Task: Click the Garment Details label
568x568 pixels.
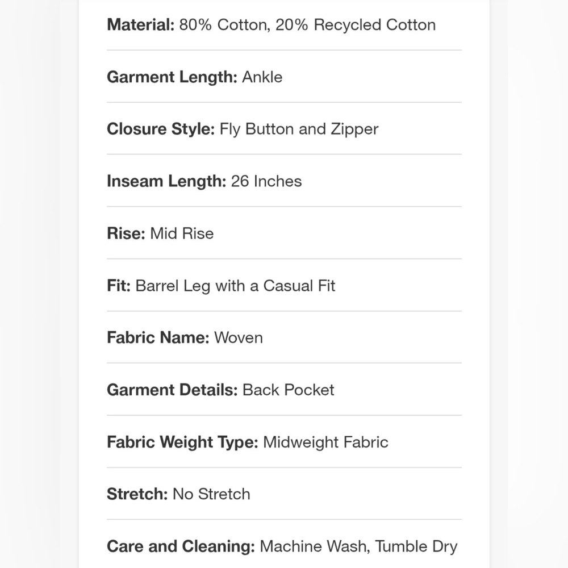Action: [x=172, y=390]
